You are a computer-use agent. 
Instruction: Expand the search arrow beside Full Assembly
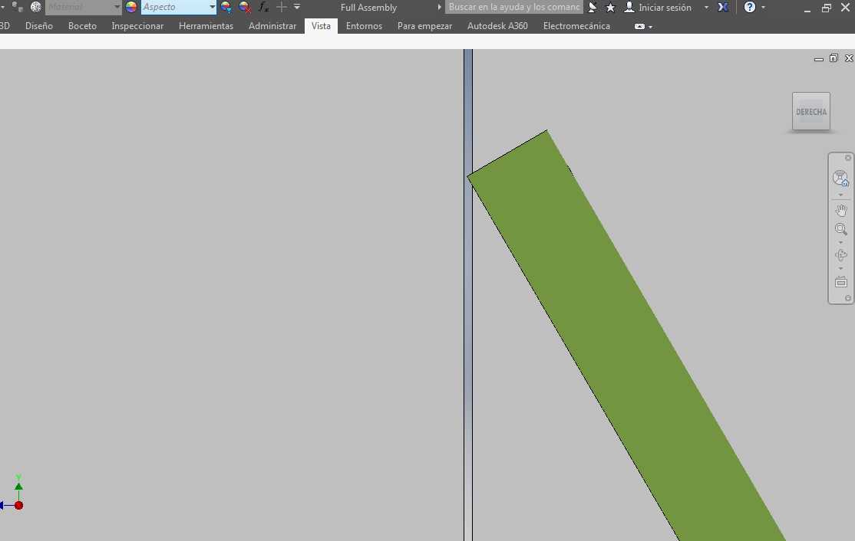(x=439, y=7)
